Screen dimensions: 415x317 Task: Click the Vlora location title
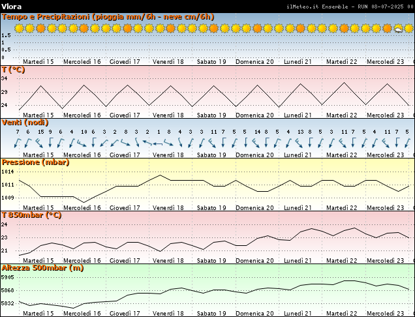coord(11,7)
